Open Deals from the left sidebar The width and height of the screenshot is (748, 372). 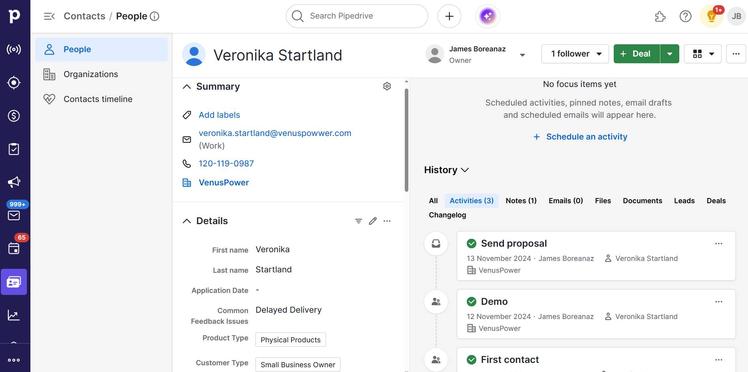coord(14,116)
